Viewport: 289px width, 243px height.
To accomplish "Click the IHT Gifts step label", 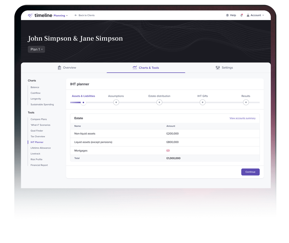I will [203, 96].
